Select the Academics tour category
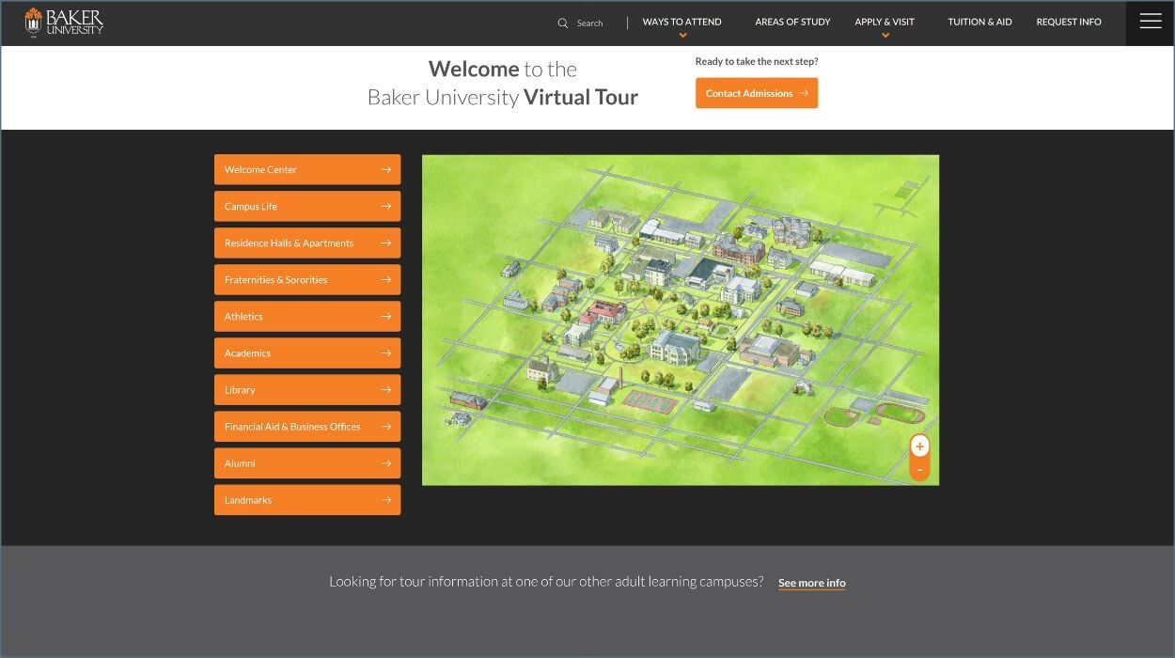The image size is (1175, 658). point(307,353)
